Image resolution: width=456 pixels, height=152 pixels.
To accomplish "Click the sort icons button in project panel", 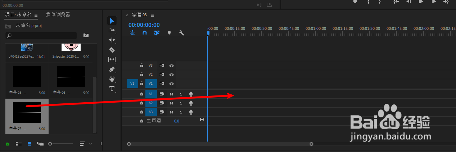I will (x=82, y=143).
